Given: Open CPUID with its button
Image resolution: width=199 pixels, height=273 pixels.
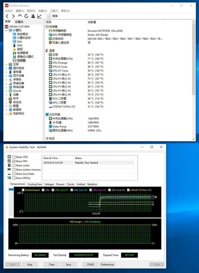Looking at the screenshot, I should click(90, 265).
